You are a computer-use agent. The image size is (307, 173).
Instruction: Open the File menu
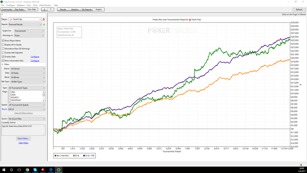(3, 5)
